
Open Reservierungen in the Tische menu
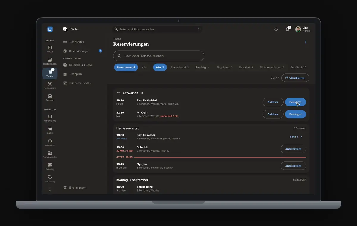coord(83,51)
